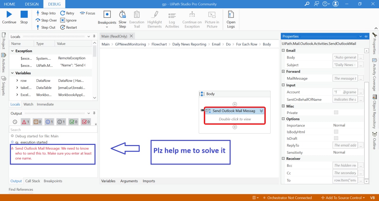Retry the failed activity
Image resolution: width=379 pixels, height=201 pixels.
click(x=67, y=13)
